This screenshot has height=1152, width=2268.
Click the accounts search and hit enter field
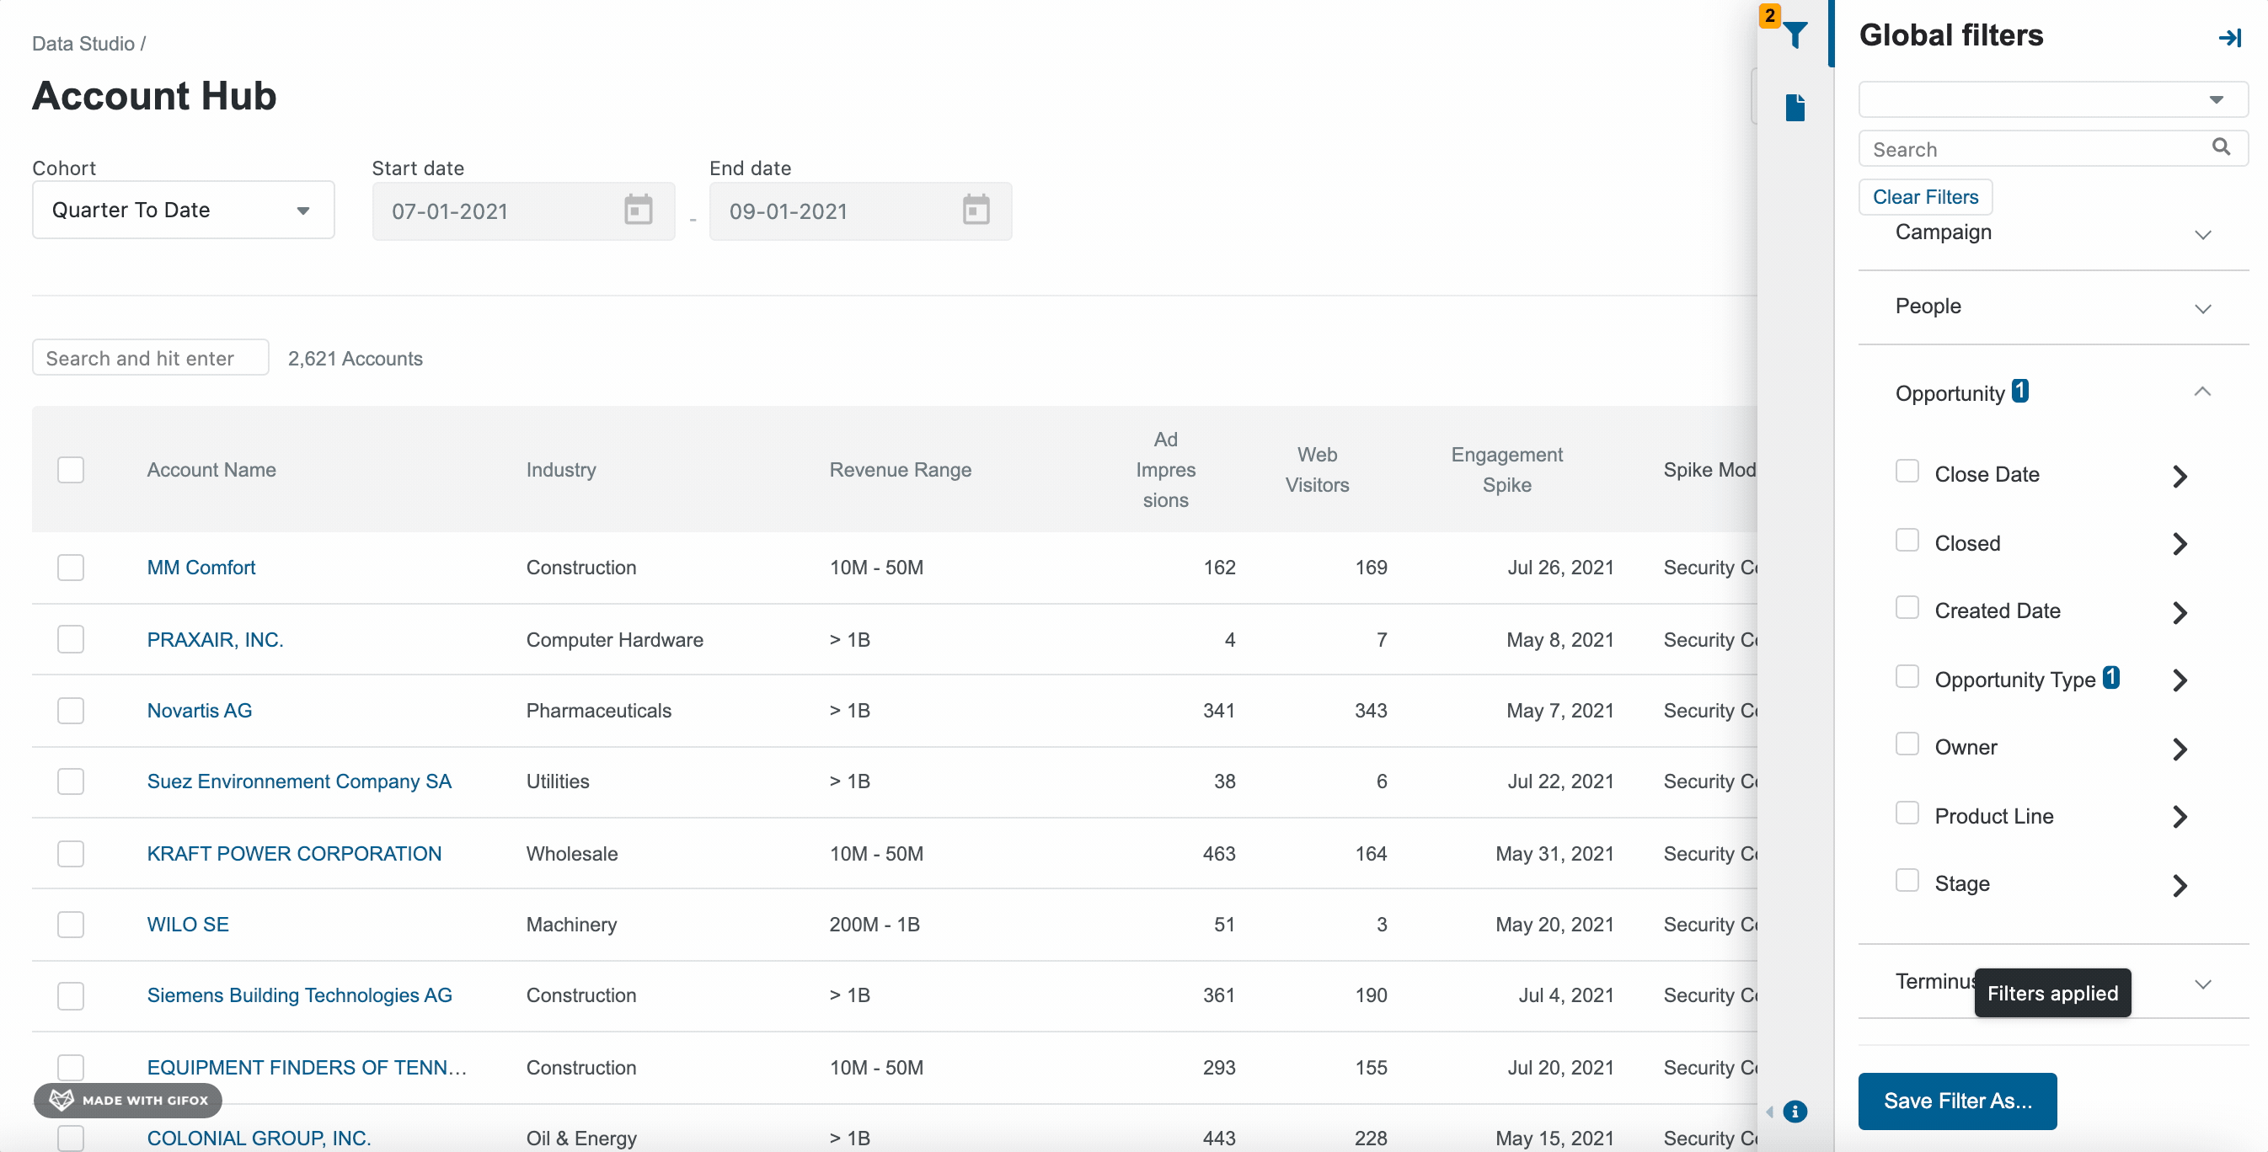click(x=150, y=357)
